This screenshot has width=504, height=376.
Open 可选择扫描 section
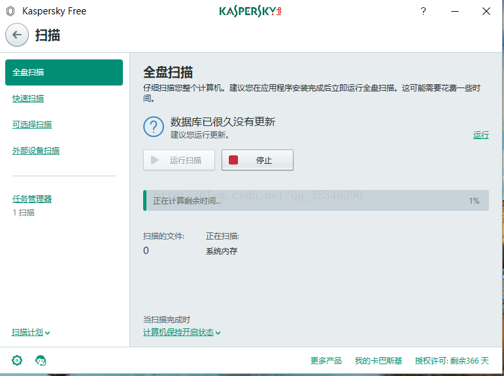(x=32, y=125)
